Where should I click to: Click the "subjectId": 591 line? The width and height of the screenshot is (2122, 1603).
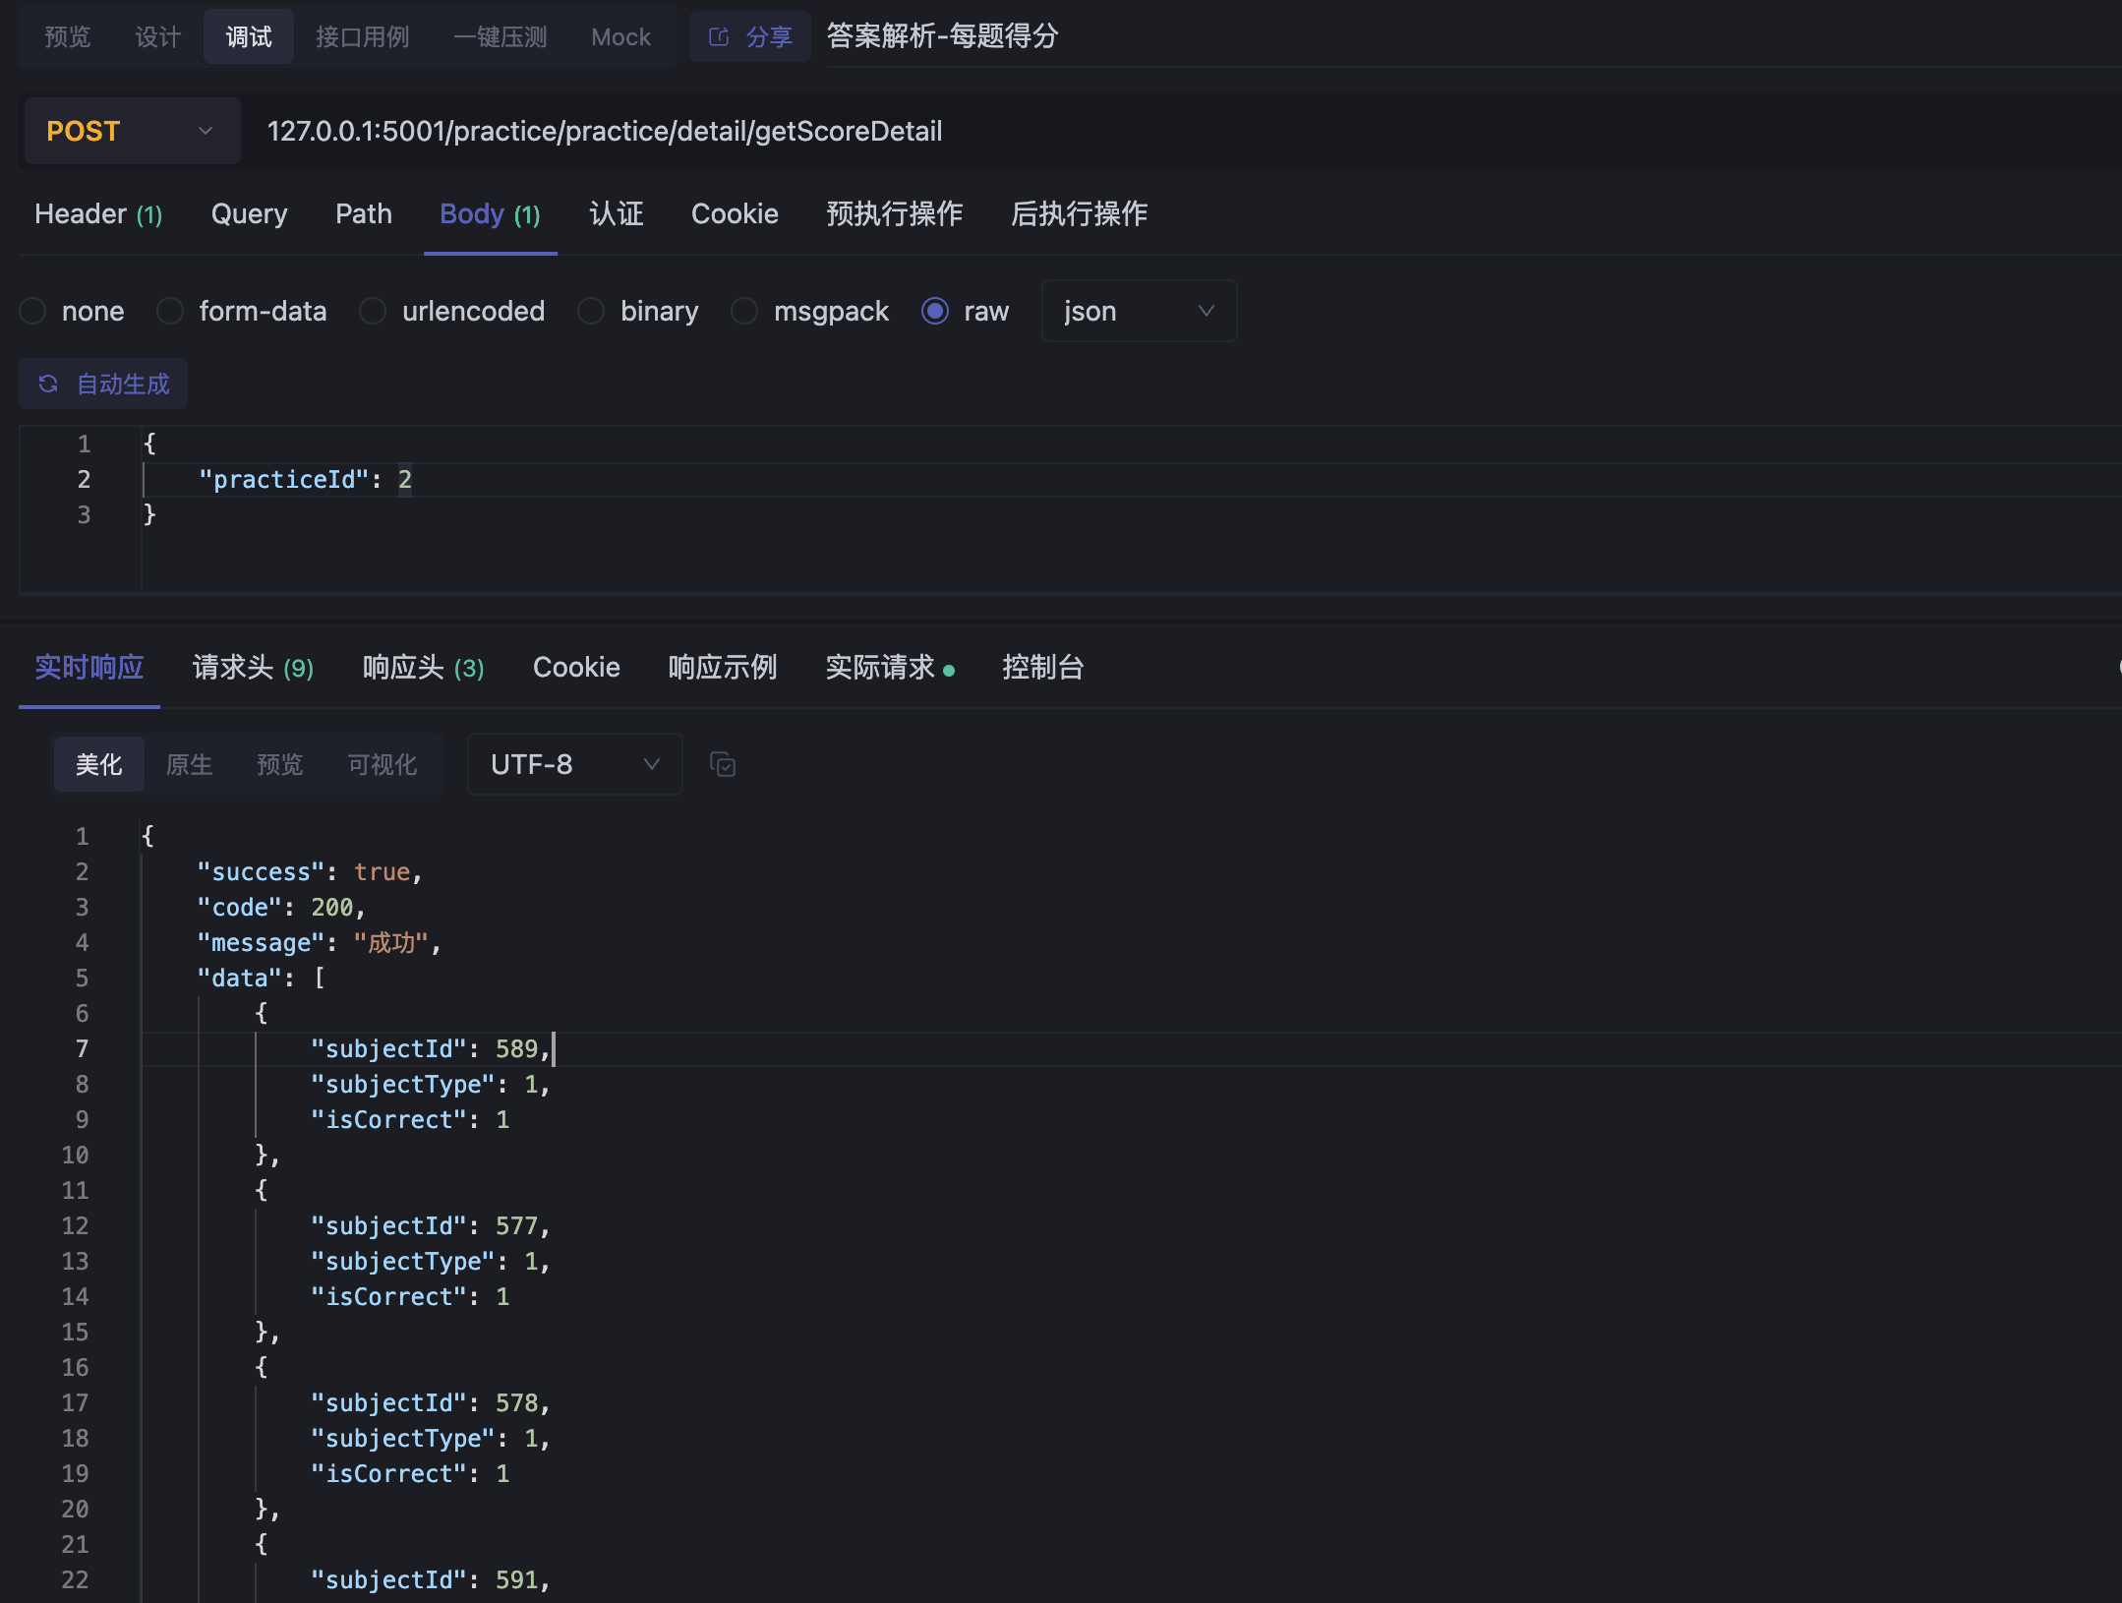pos(430,1579)
